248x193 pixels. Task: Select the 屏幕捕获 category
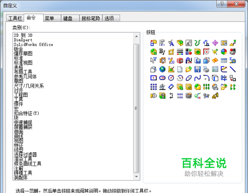pos(23,127)
